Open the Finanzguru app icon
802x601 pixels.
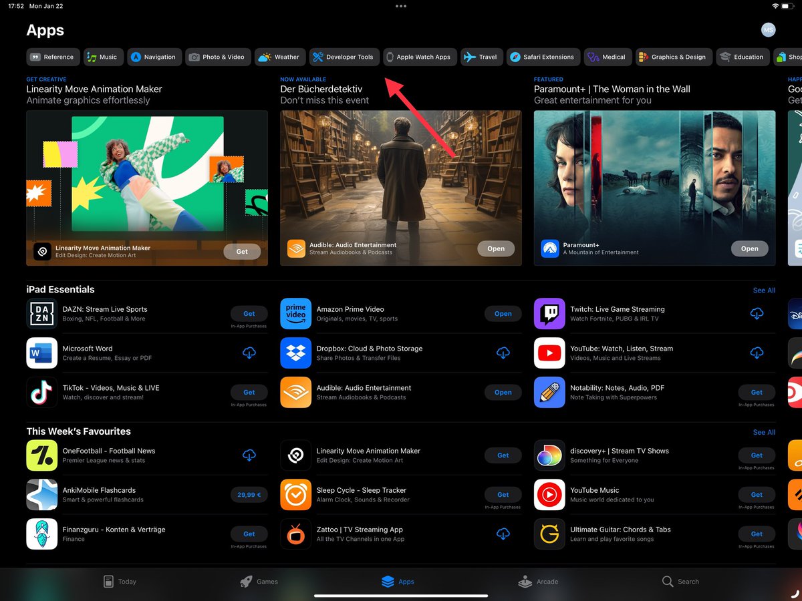(42, 534)
